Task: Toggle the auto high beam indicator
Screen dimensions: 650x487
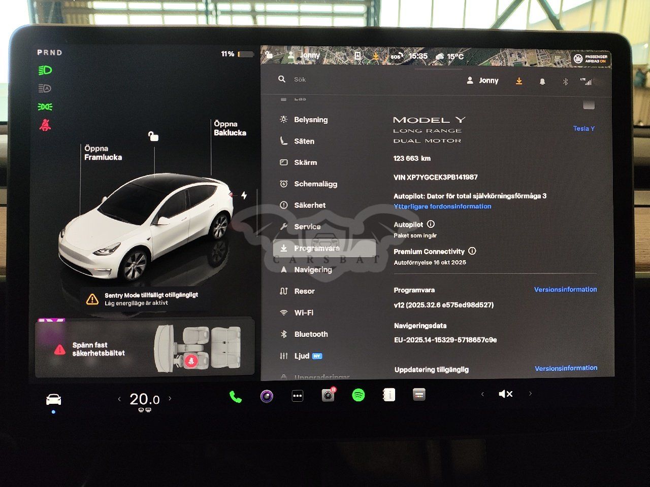Action: [x=45, y=89]
